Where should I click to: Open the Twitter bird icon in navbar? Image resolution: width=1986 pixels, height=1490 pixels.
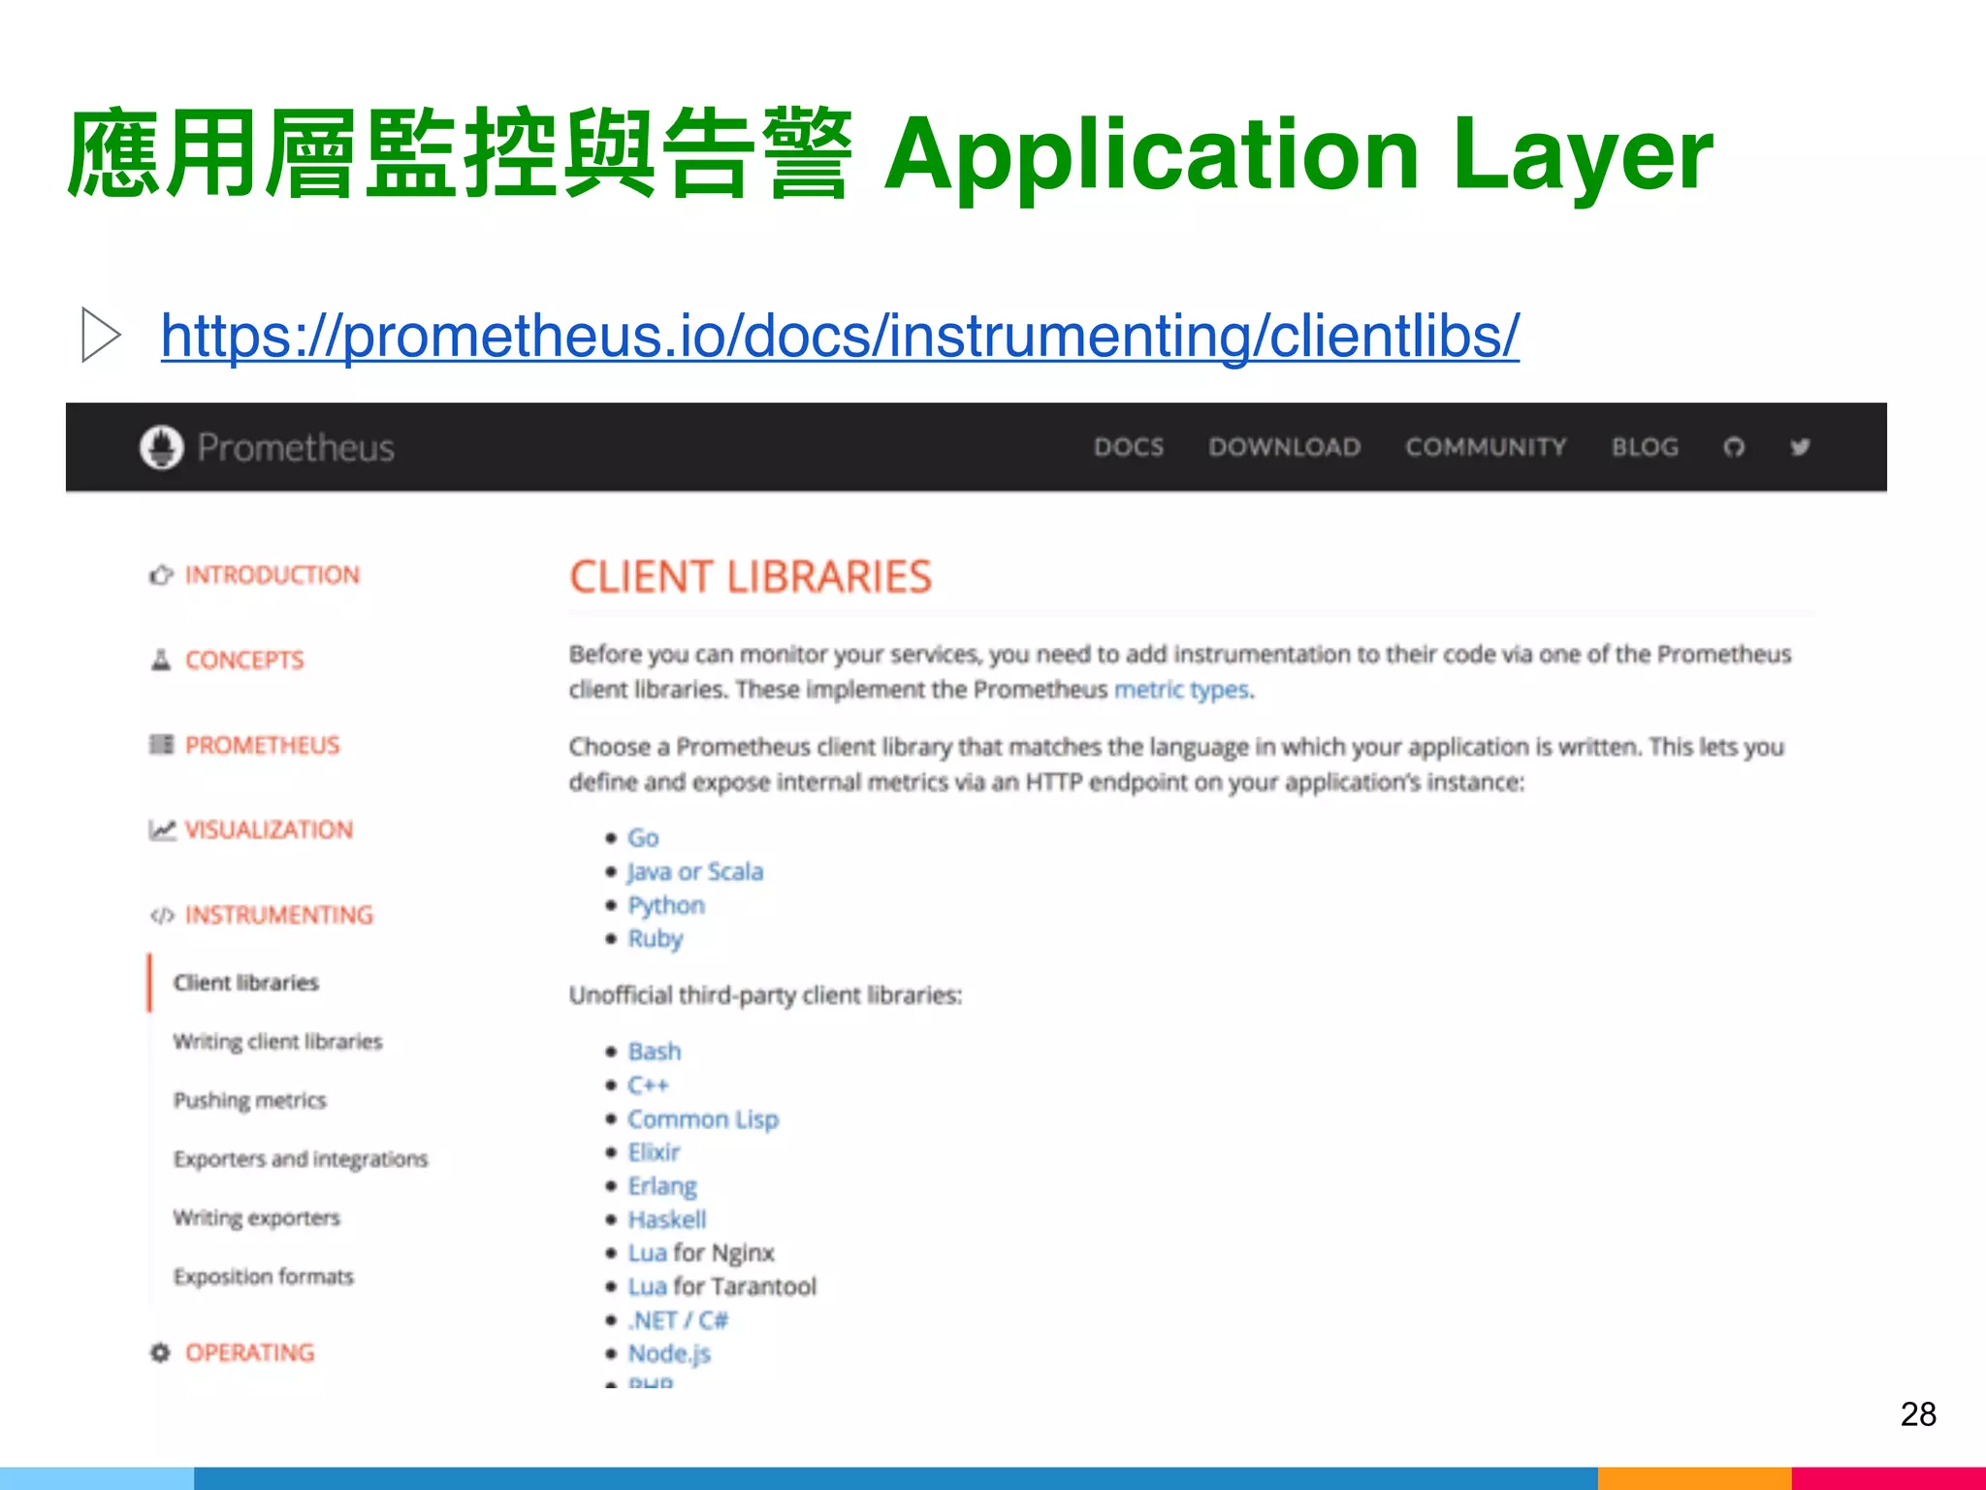point(1800,447)
